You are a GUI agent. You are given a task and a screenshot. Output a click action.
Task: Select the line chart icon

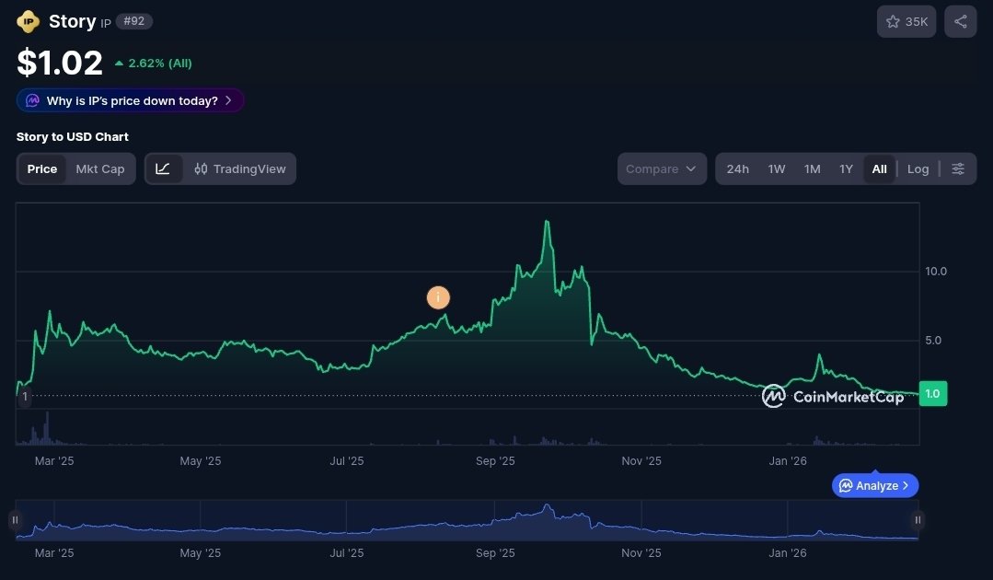(x=163, y=169)
